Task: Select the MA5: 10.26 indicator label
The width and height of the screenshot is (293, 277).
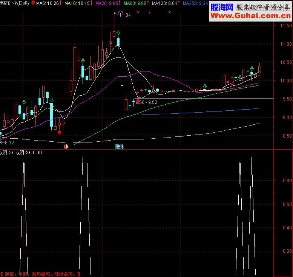Action: [48, 3]
